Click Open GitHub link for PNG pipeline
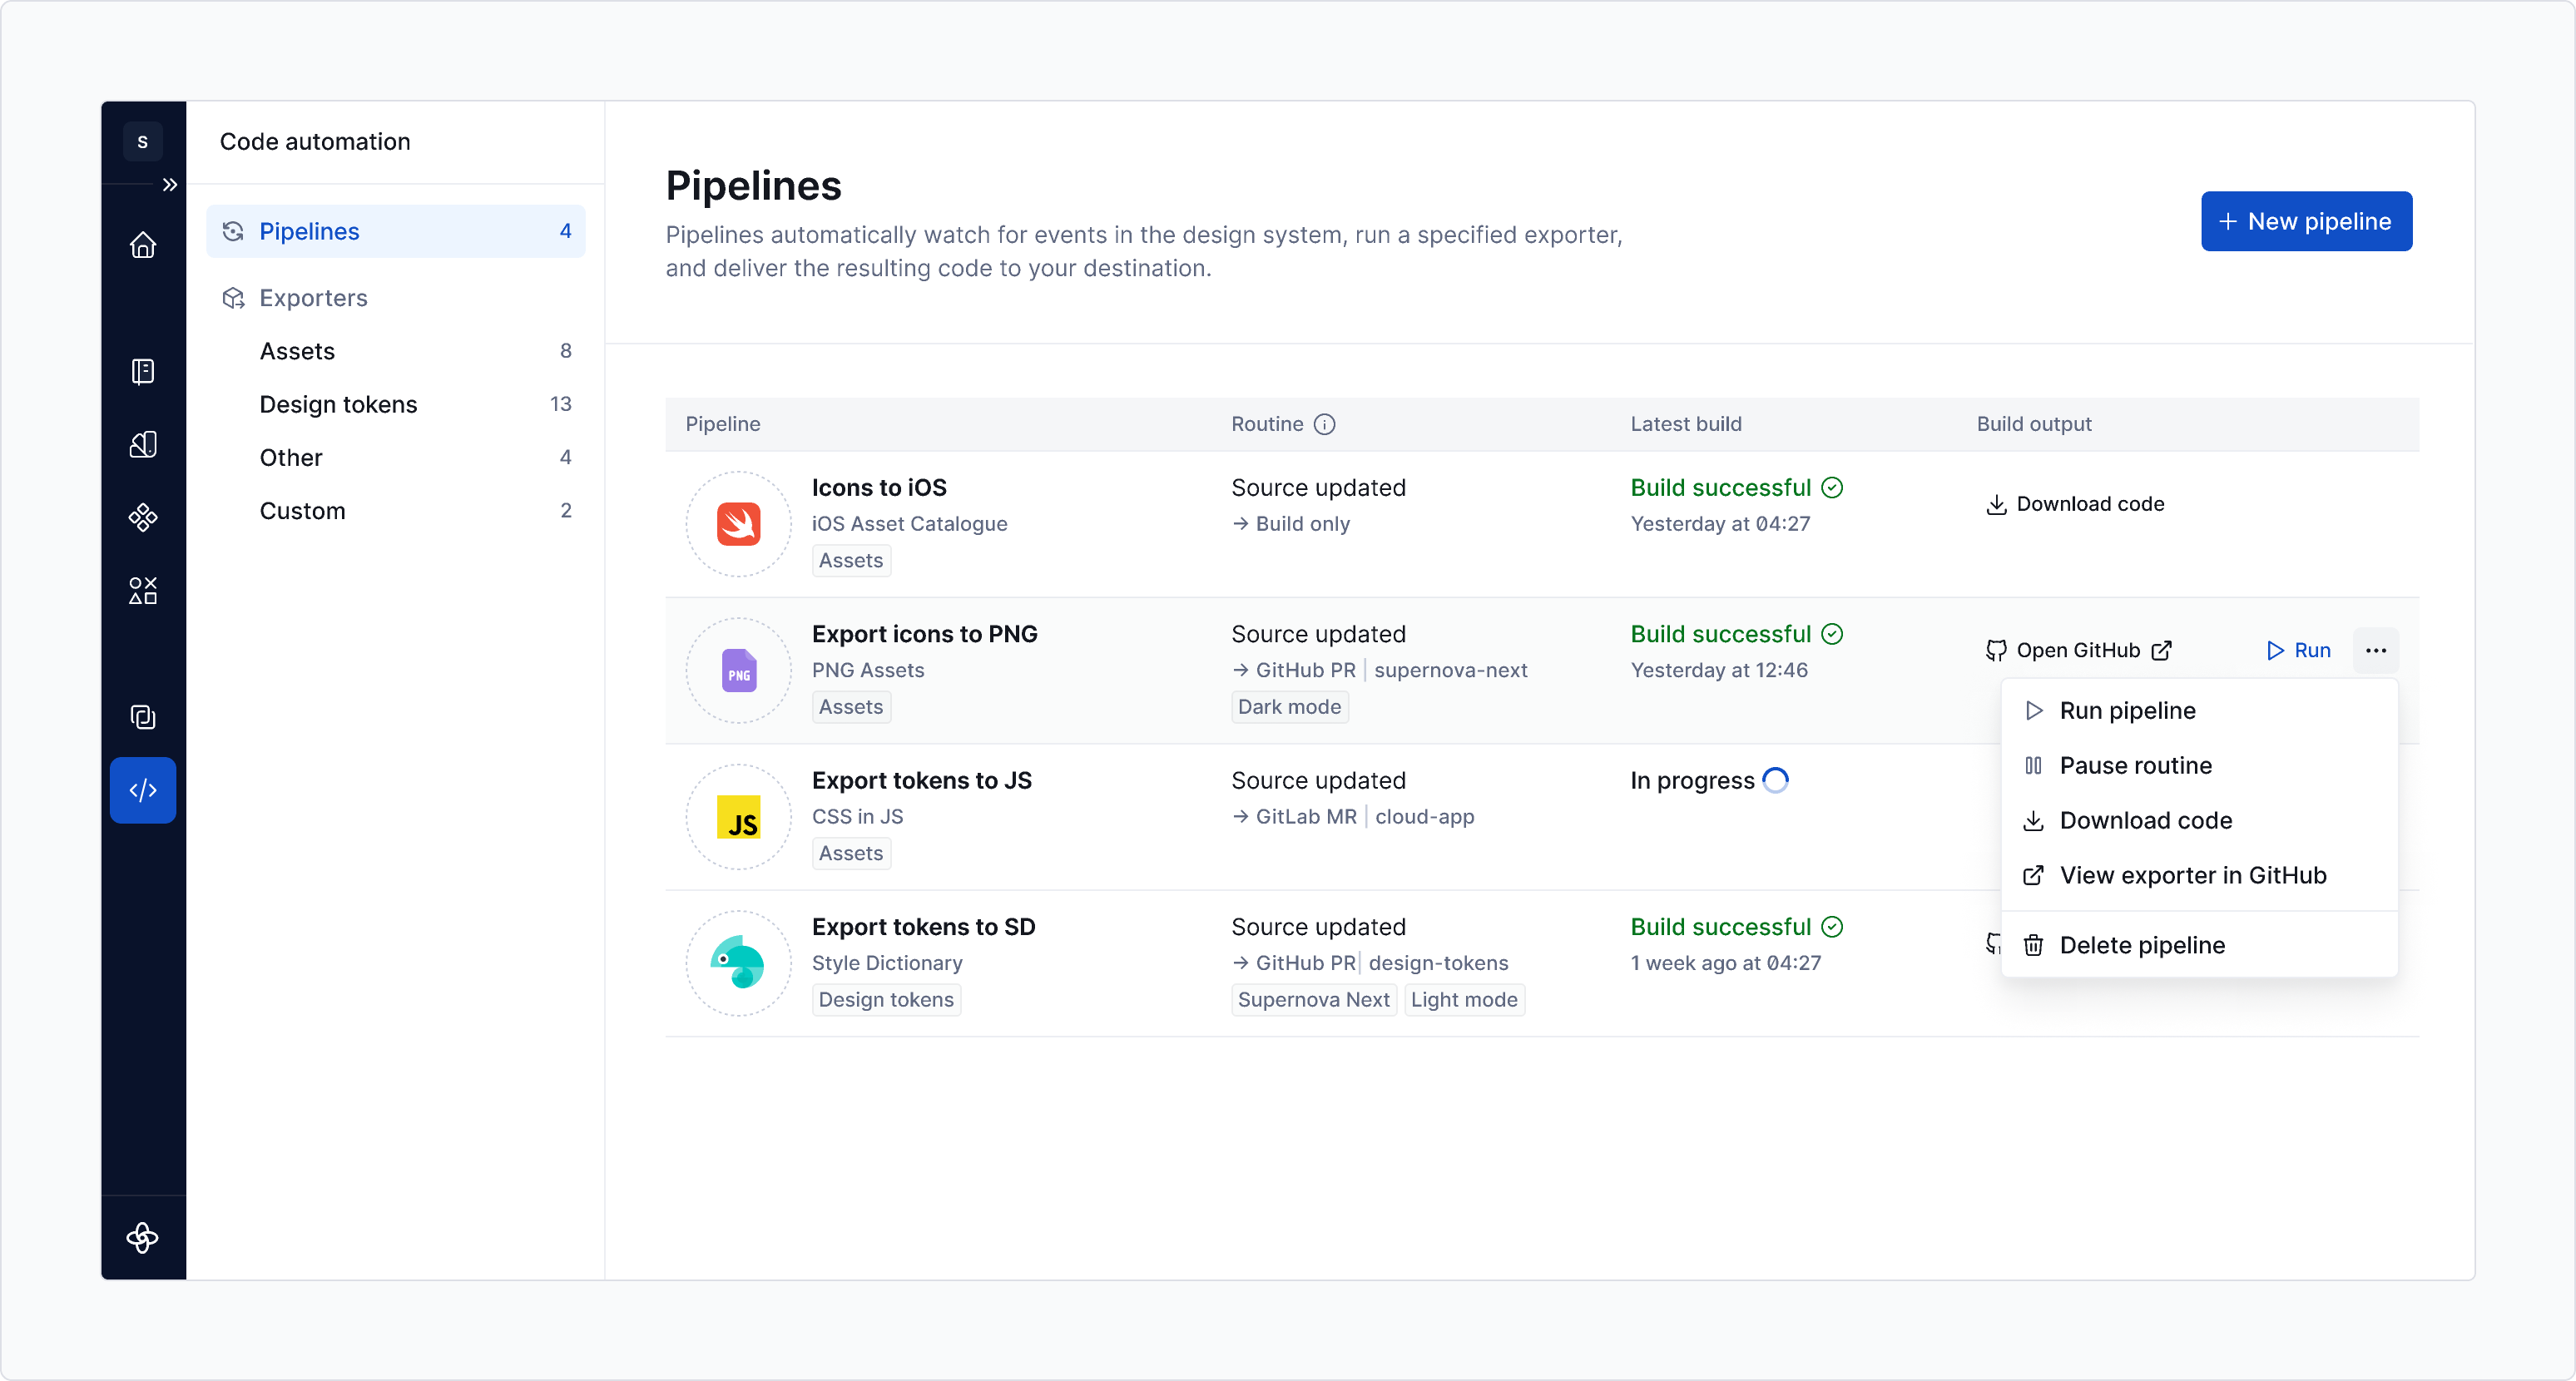The height and width of the screenshot is (1381, 2576). (2078, 651)
